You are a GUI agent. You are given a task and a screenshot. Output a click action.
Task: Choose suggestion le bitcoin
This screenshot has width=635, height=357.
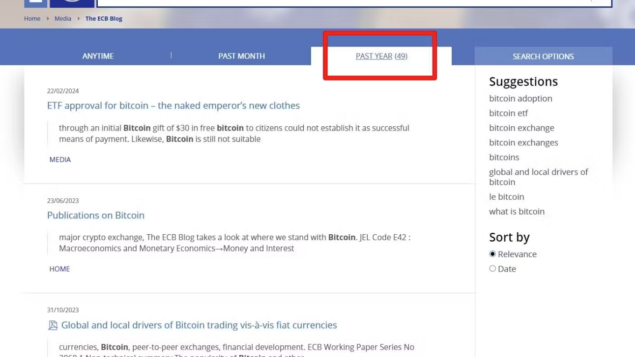tap(506, 196)
